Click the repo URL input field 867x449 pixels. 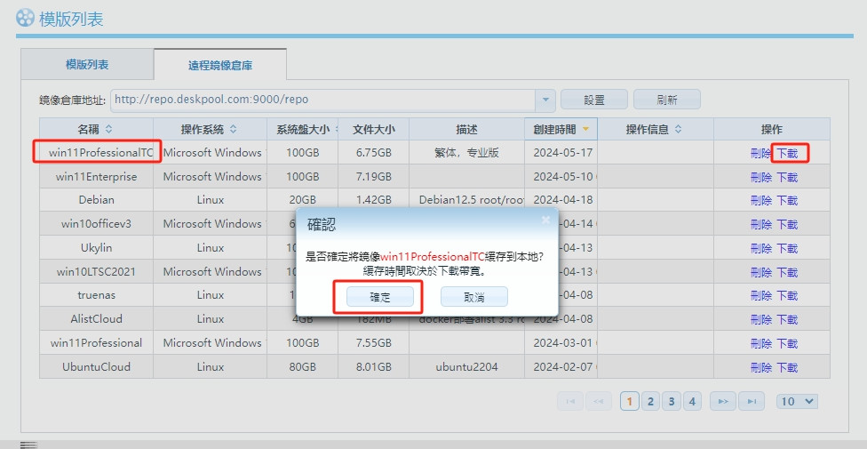(323, 100)
